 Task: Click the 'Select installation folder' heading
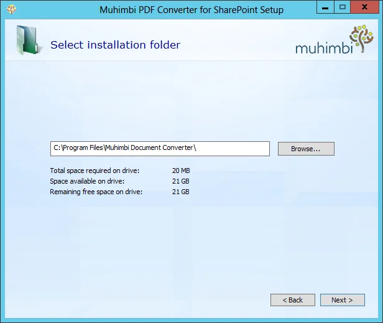coord(115,45)
